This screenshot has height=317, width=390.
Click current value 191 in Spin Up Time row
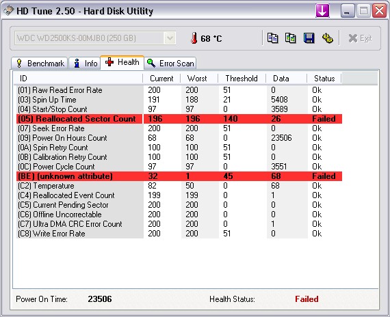pyautogui.click(x=153, y=100)
